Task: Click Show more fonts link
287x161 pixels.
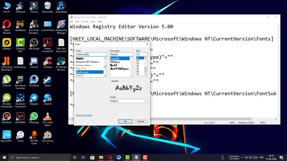Action: pos(84,115)
